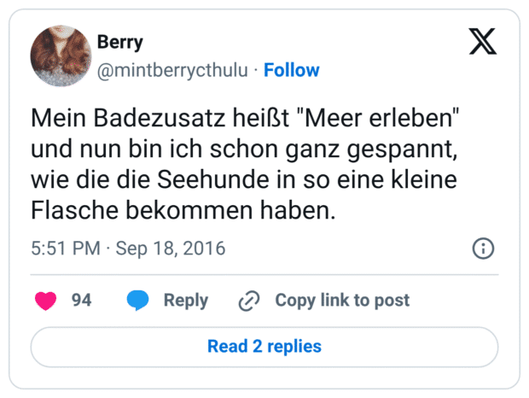This screenshot has height=398, width=529.
Task: Click the 94 likes count
Action: (x=81, y=301)
